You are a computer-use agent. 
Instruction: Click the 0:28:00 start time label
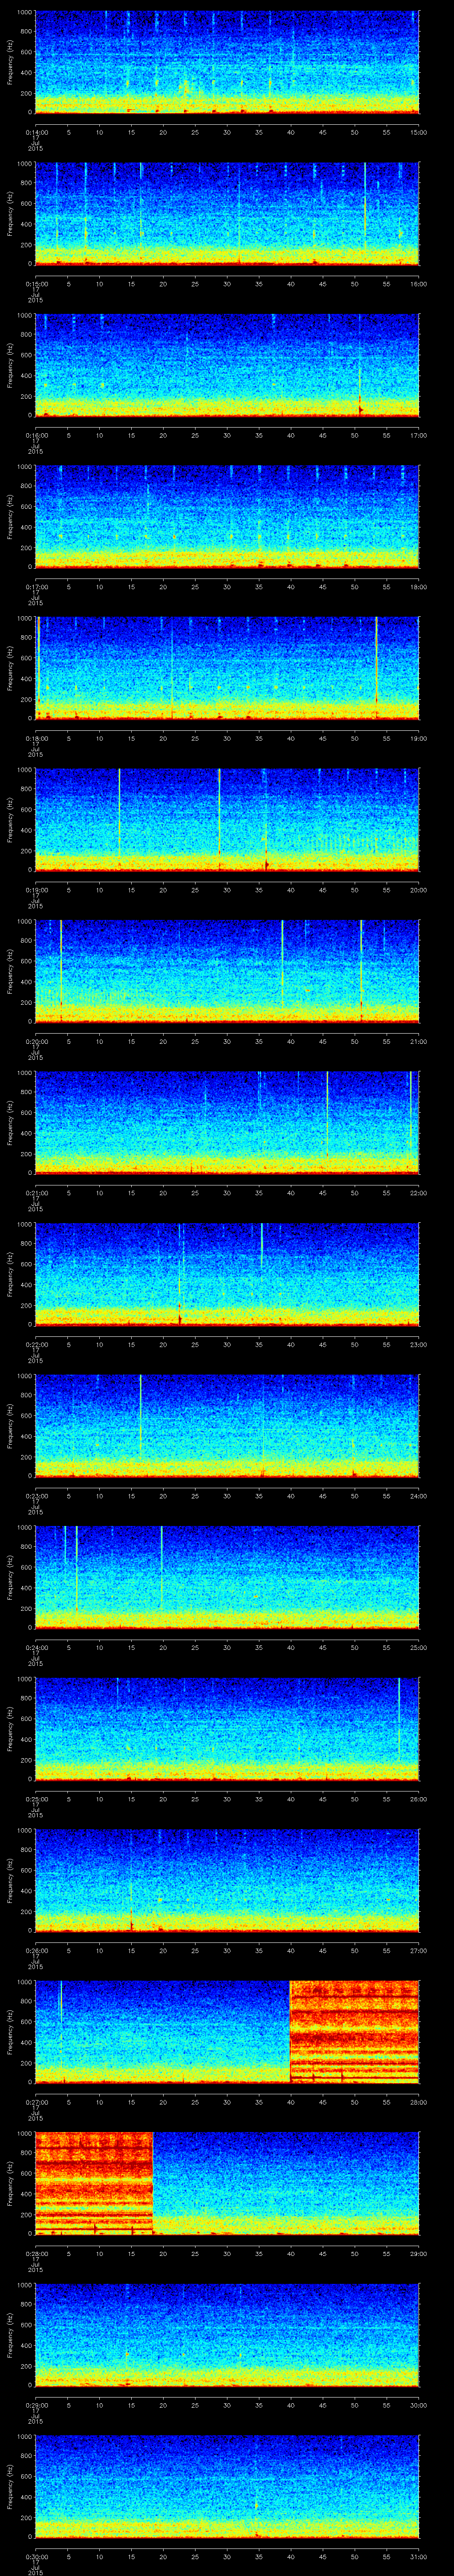pos(36,2254)
